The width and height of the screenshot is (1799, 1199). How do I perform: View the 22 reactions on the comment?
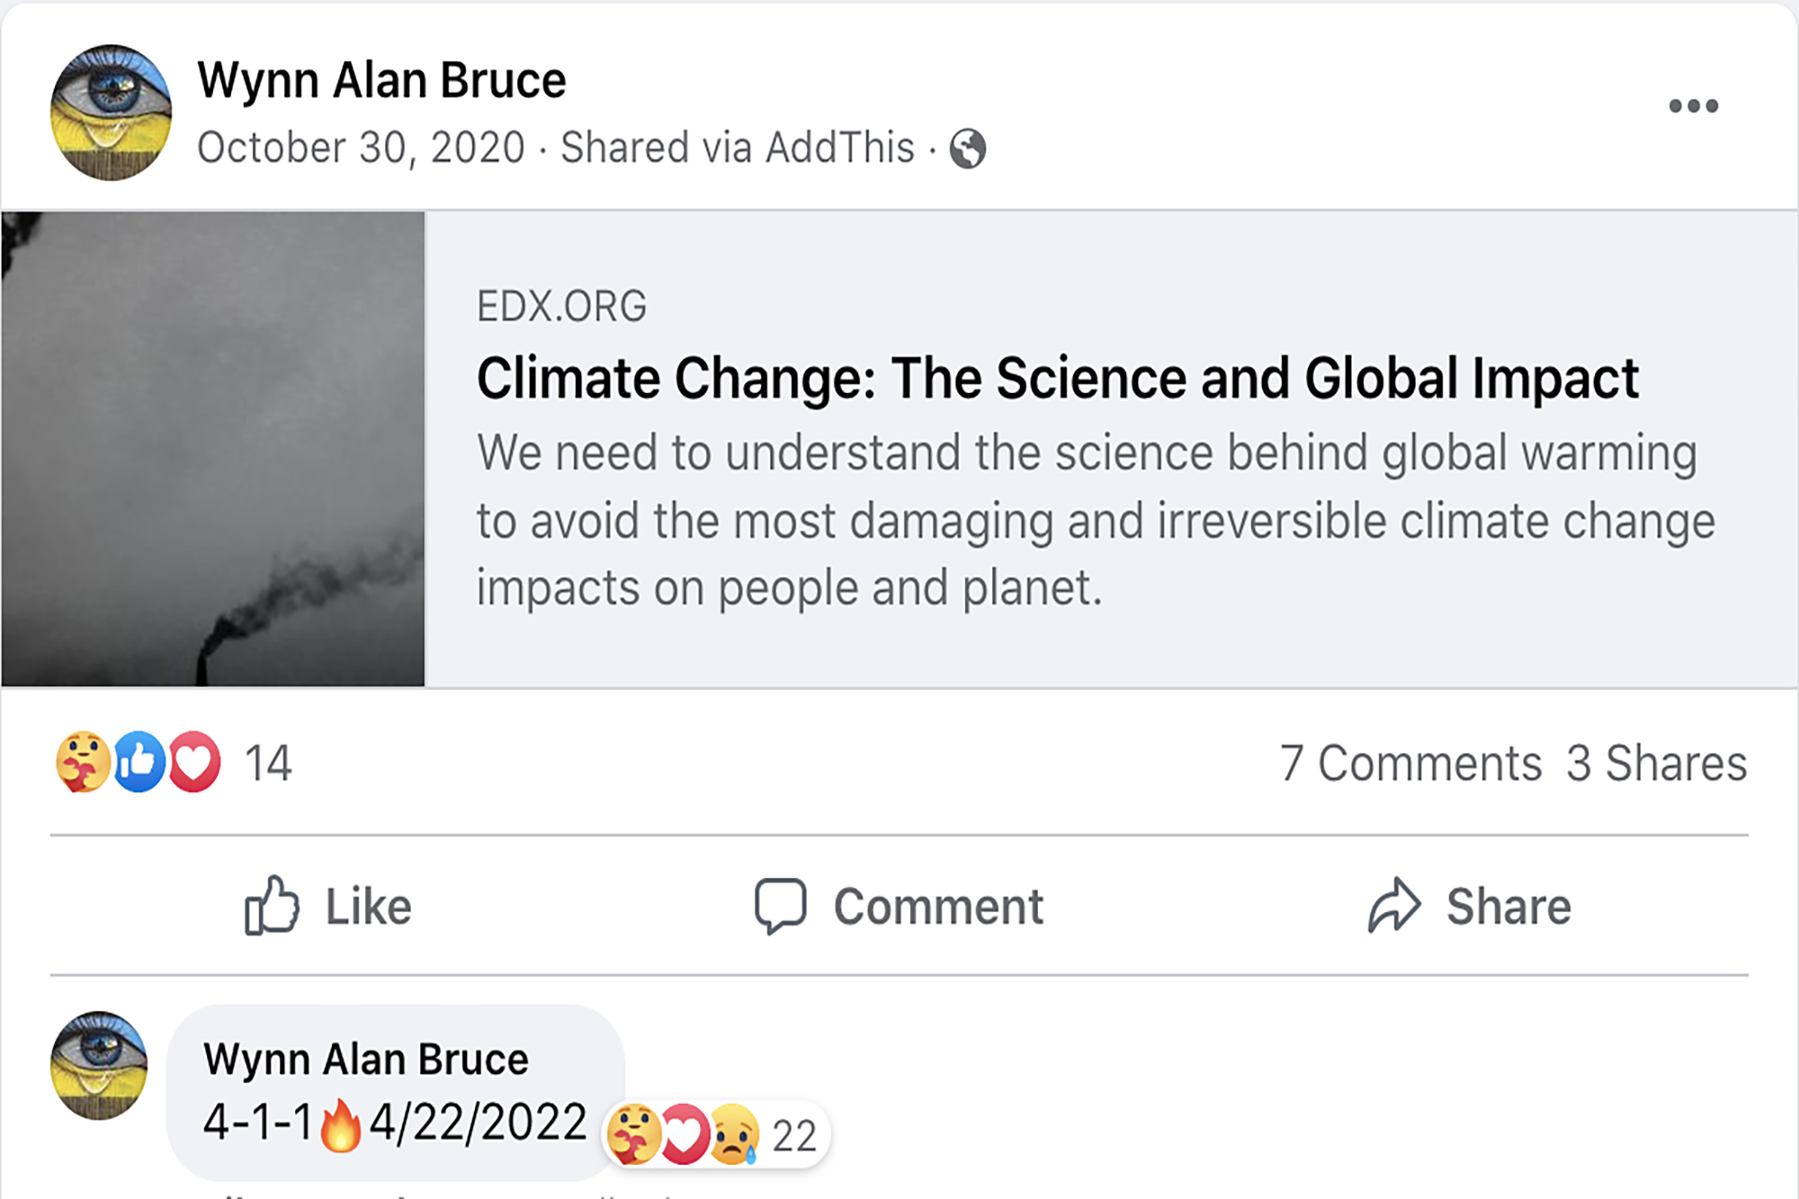(x=794, y=1136)
